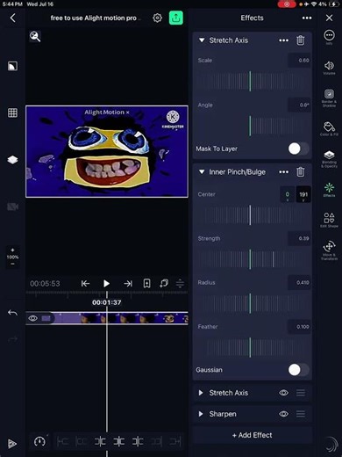Go back using the top-left arrow
The width and height of the screenshot is (342, 457).
pyautogui.click(x=12, y=18)
